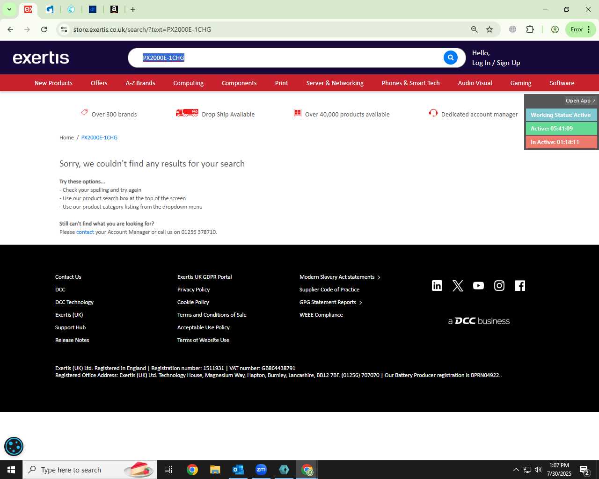Open the Privacy Policy footer link
This screenshot has width=599, height=479.
click(193, 290)
